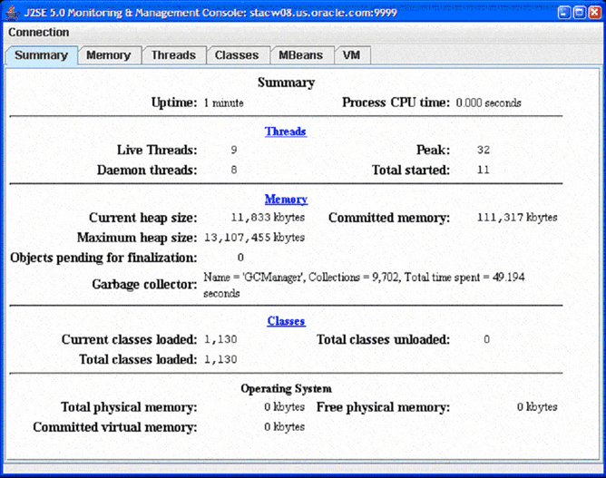Screen dimensions: 606x478
Task: Switch to the MBeans tab
Action: 300,55
